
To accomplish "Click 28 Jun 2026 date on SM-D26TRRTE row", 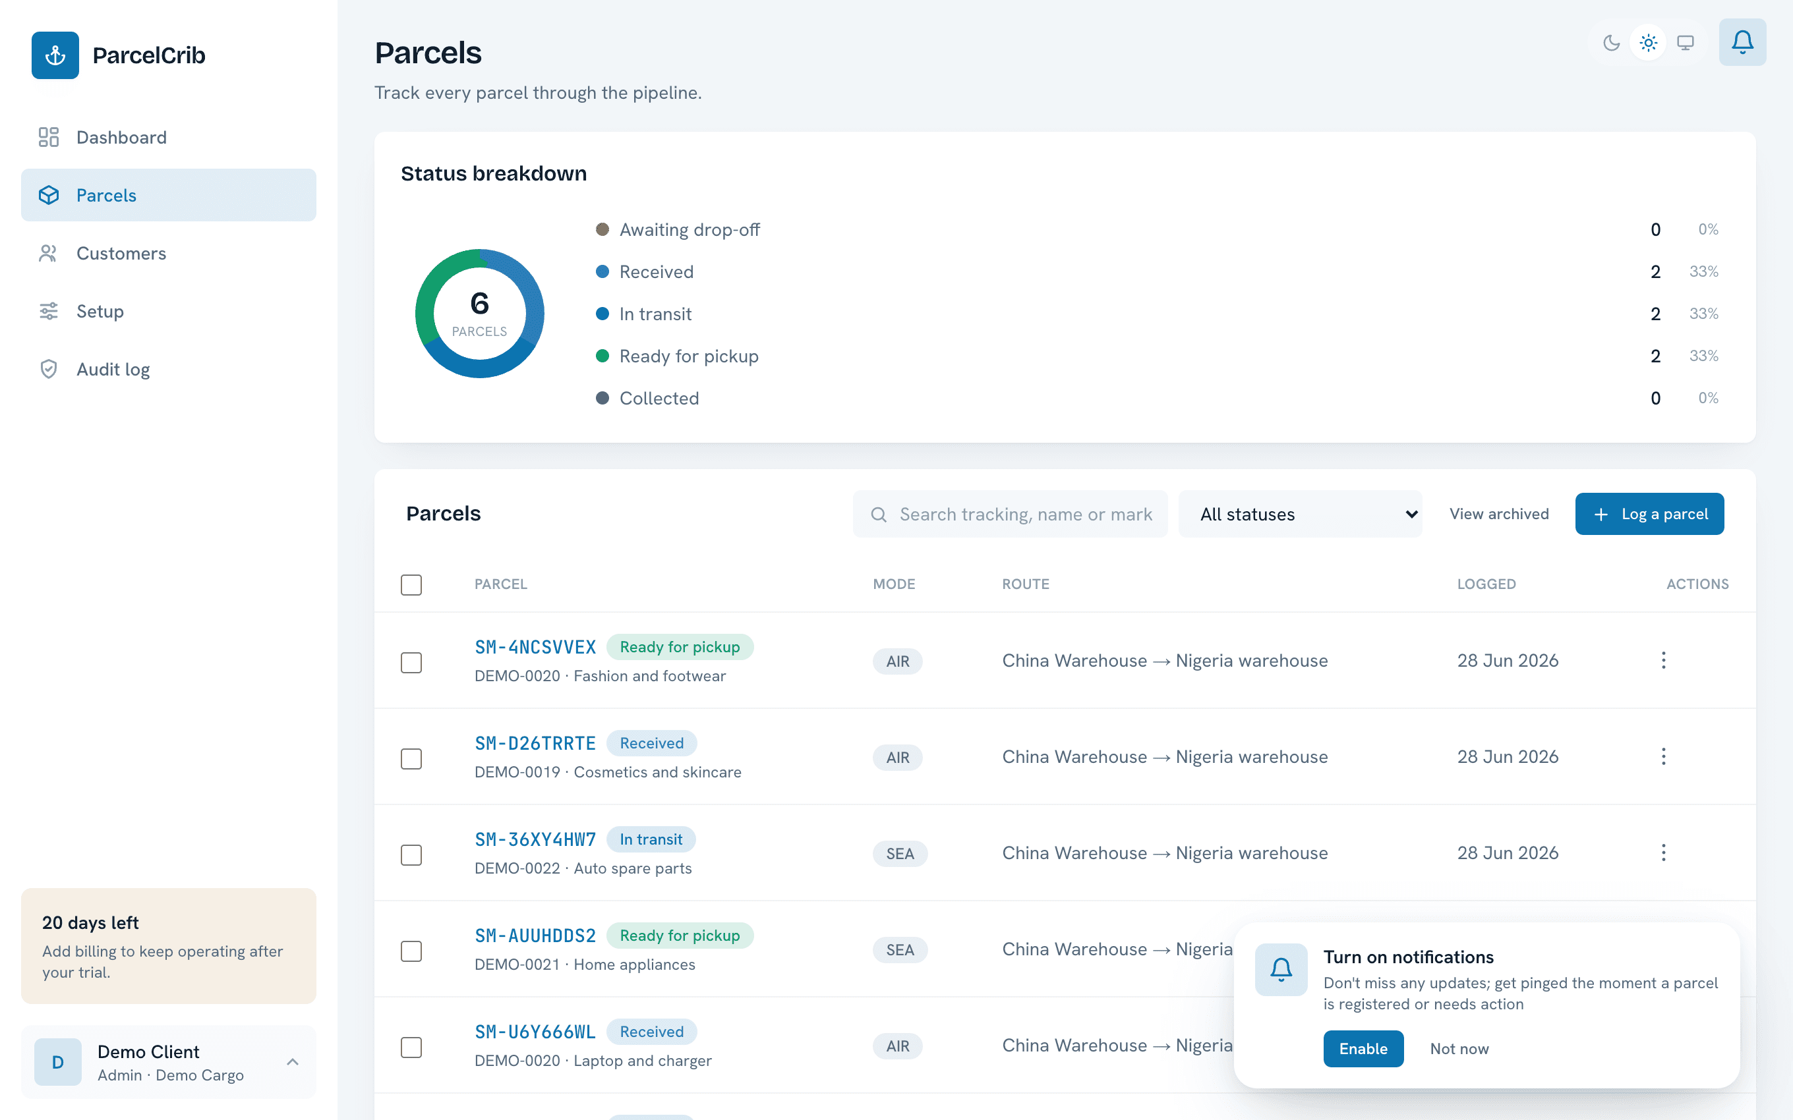I will coord(1508,757).
